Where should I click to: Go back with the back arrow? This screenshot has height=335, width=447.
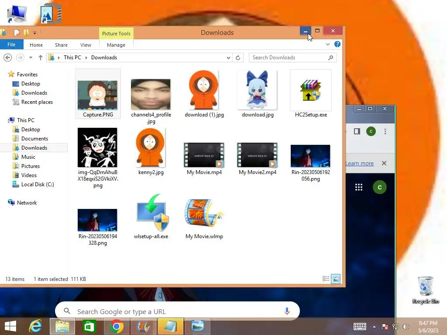(8, 58)
